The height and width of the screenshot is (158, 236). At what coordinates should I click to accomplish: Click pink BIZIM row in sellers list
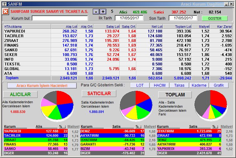pyautogui.click(x=112, y=149)
